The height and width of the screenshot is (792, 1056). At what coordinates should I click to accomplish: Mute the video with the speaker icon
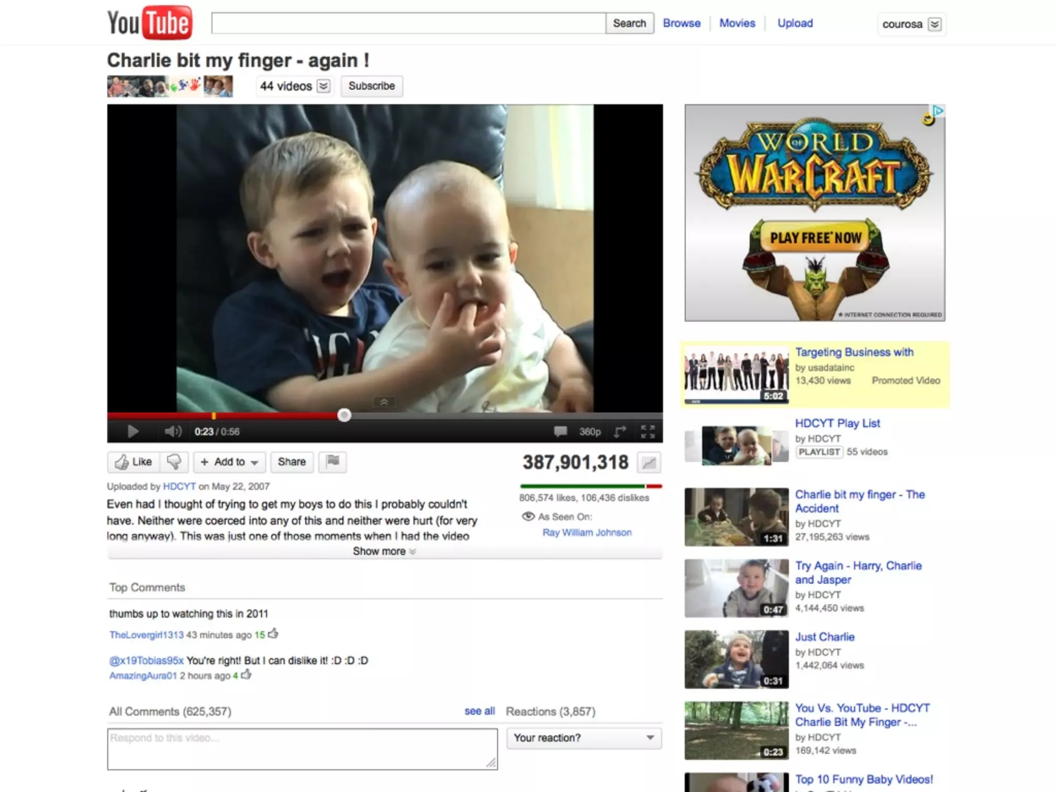point(172,432)
